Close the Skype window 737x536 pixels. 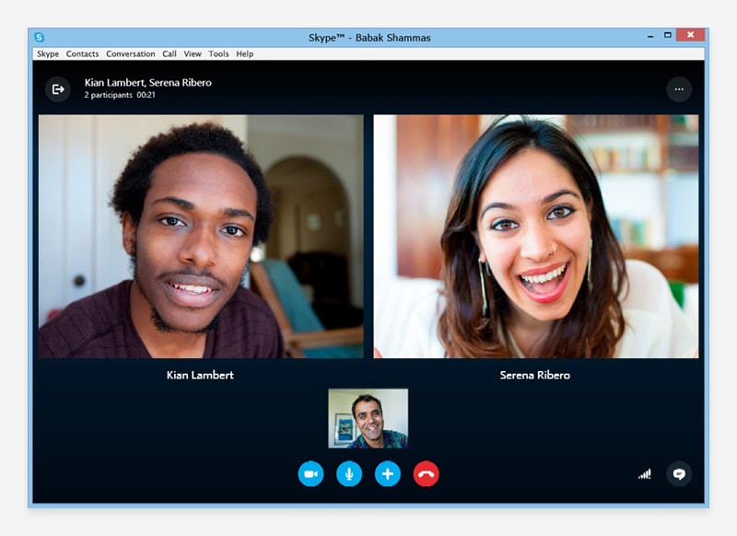(690, 35)
